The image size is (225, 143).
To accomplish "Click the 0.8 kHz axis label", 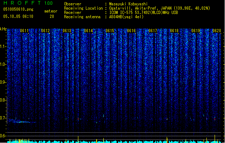I will pos(3,100).
